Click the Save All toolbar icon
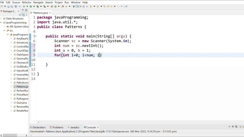The width and height of the screenshot is (244, 137). (12, 6)
